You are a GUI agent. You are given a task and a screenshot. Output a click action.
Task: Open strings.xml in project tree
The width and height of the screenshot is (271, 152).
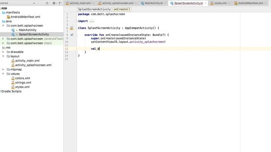23,83
